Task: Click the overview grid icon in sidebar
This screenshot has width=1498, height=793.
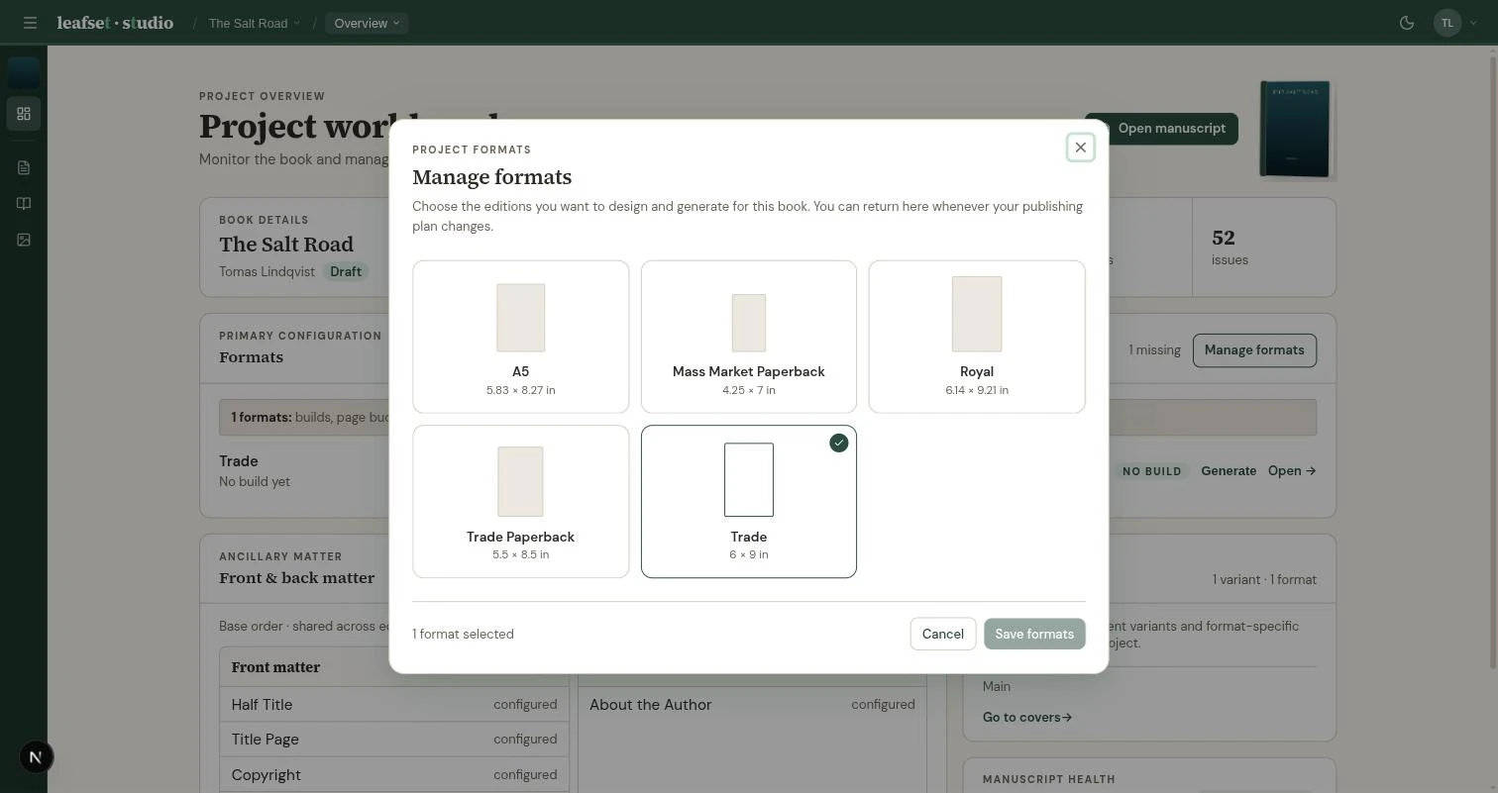Action: pos(24,114)
